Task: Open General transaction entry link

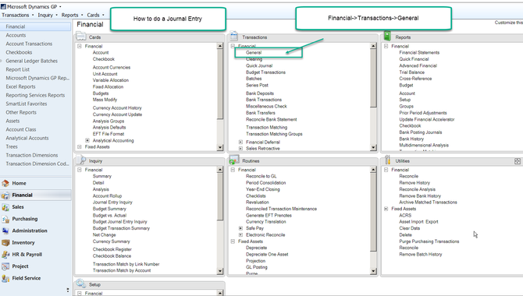Action: (x=254, y=53)
